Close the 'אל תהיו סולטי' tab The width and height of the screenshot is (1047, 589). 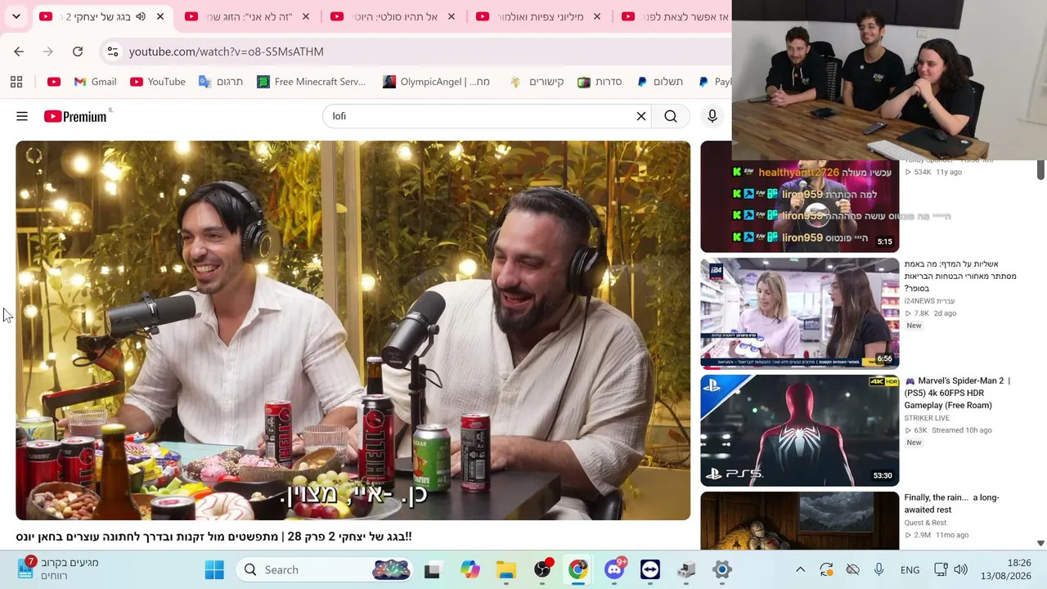[452, 16]
